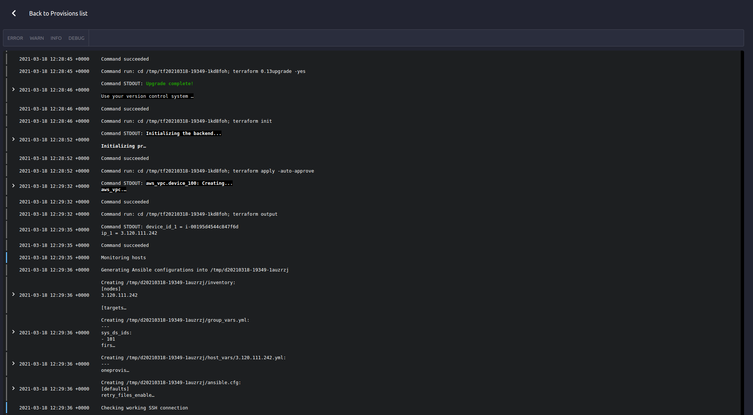This screenshot has width=753, height=415.
Task: Click the Initializing pr… truncated line
Action: point(124,146)
